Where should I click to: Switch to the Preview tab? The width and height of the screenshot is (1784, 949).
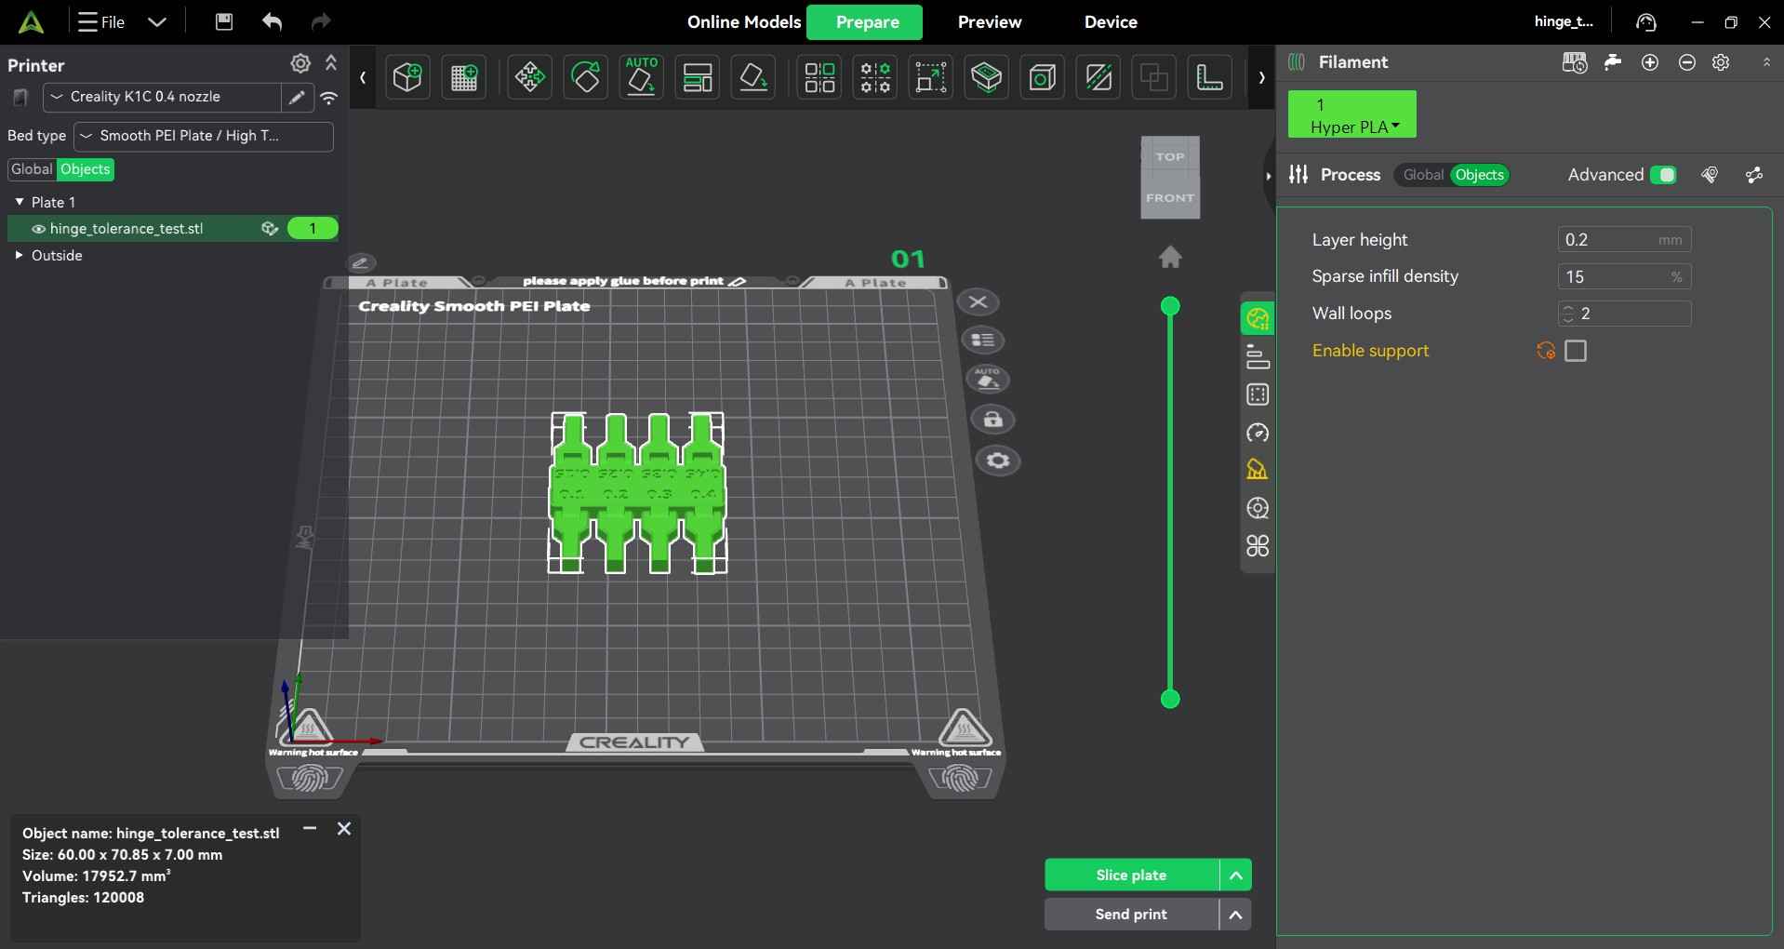[x=990, y=22]
